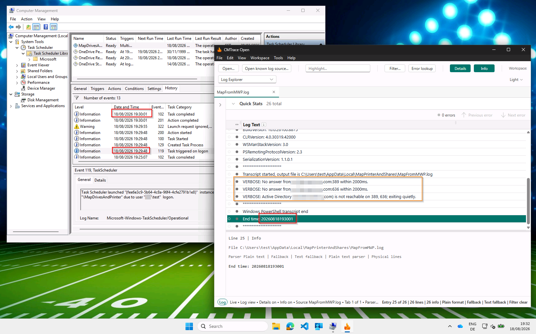Click the Up one level folder icon
Screen dimensions: 536x334
click(28, 27)
